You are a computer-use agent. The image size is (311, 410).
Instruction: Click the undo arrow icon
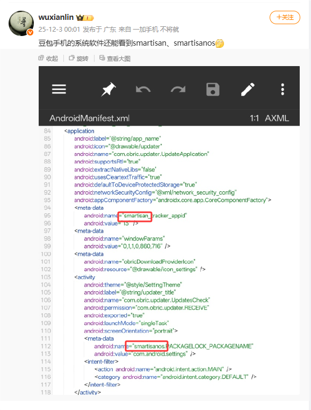[x=143, y=89]
